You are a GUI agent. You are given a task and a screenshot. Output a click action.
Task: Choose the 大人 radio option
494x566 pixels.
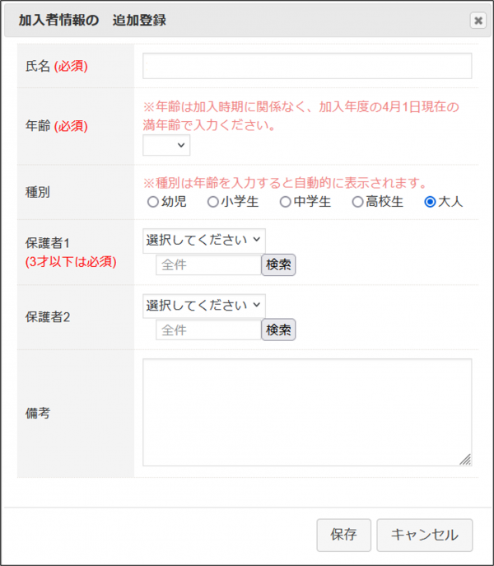click(x=429, y=202)
